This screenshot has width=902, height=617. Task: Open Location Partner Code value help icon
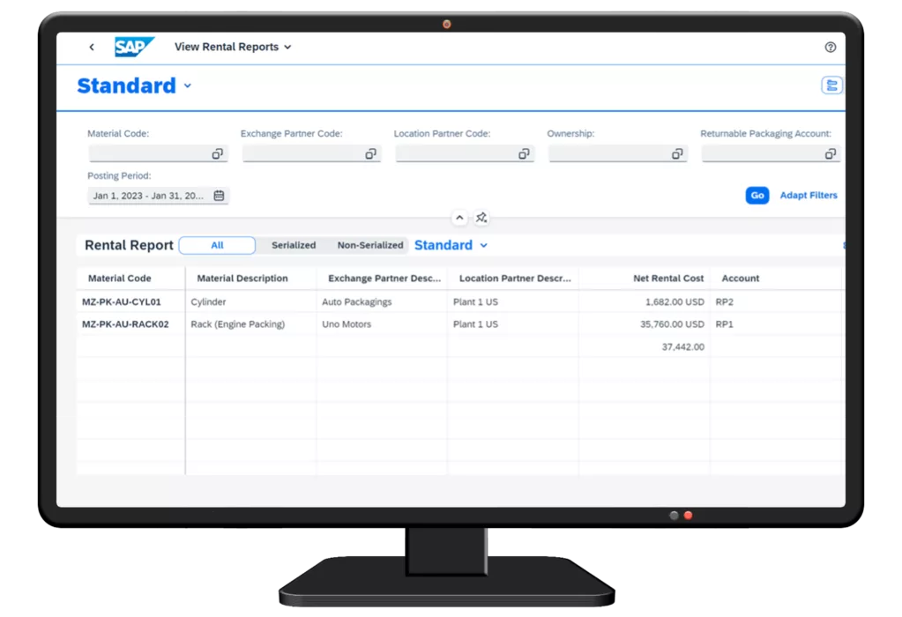(524, 154)
